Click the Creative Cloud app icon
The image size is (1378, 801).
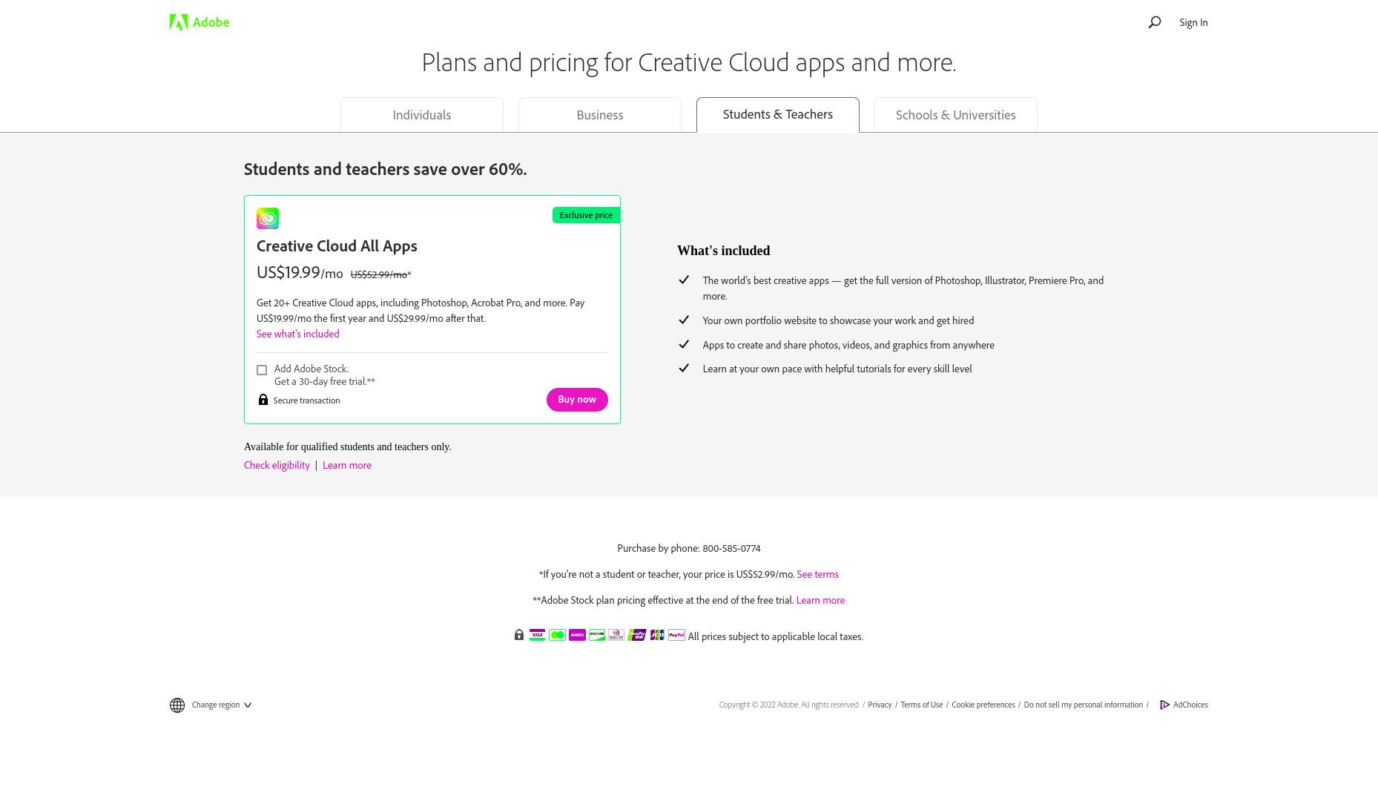[268, 218]
